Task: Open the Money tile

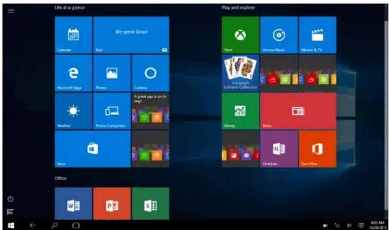Action: (x=240, y=111)
